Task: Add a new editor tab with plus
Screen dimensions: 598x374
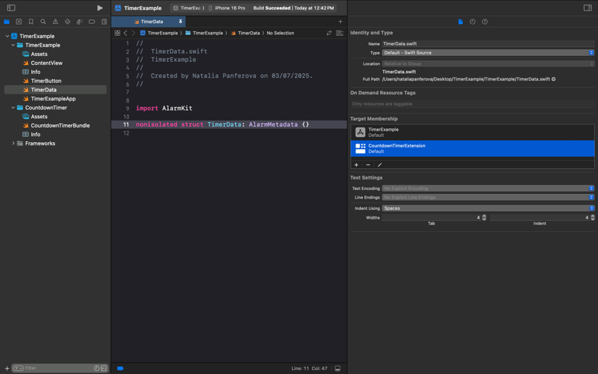Action: coord(340,22)
